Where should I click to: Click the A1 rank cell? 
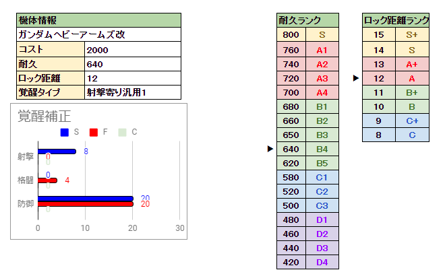[322, 50]
